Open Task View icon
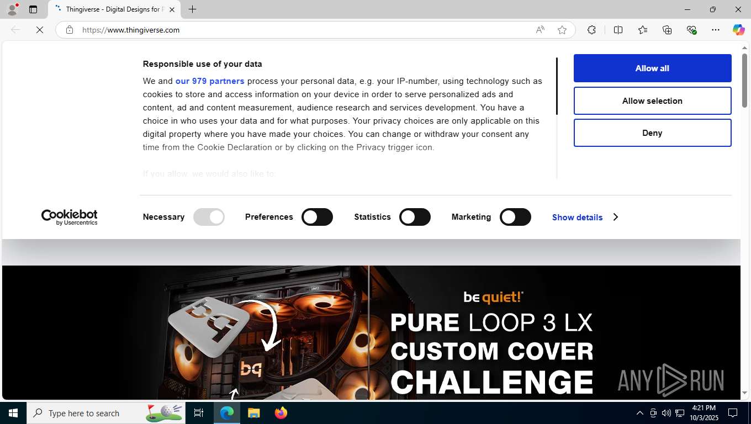Viewport: 751px width, 424px height. pyautogui.click(x=199, y=413)
